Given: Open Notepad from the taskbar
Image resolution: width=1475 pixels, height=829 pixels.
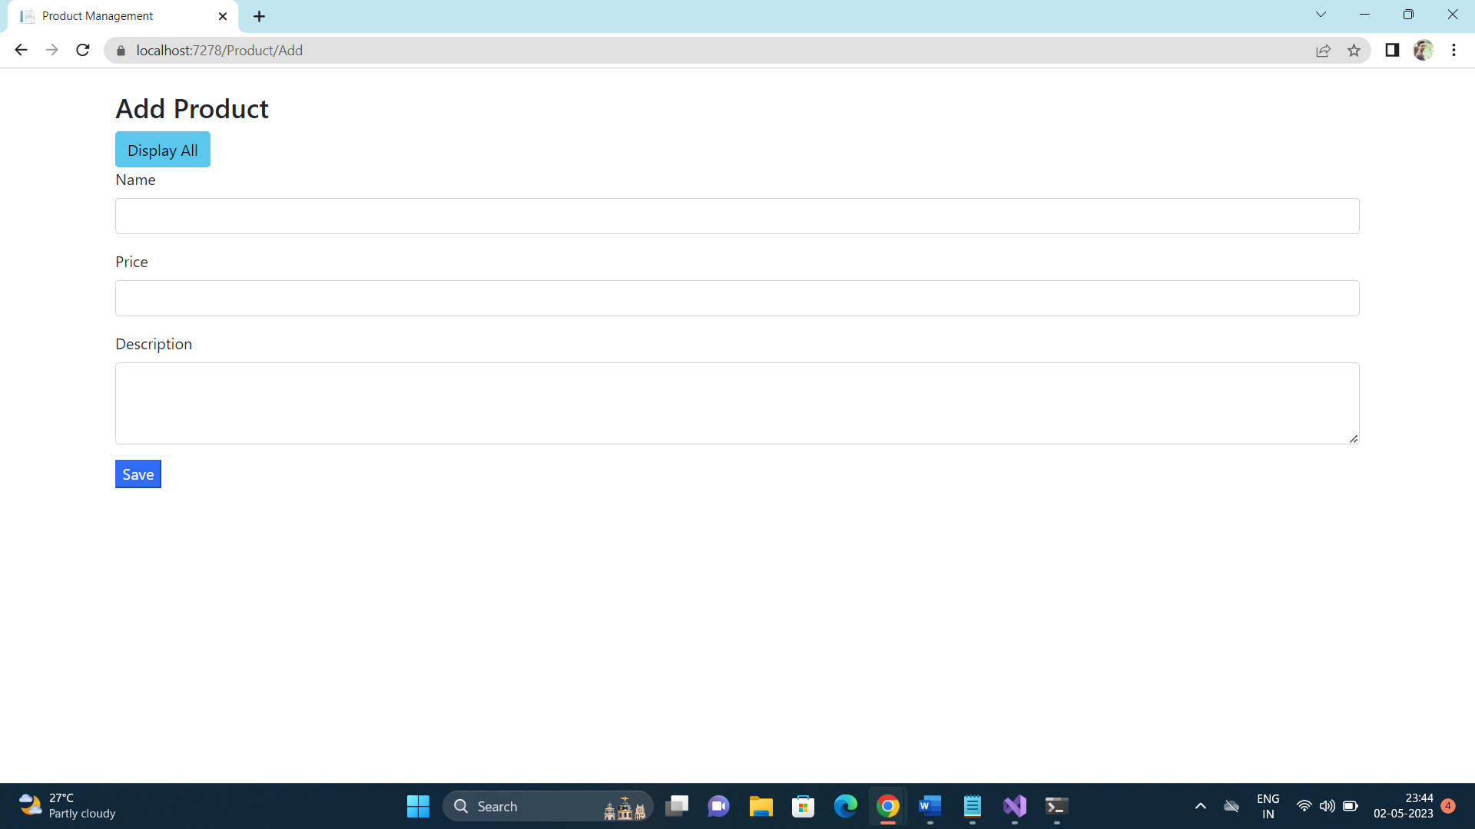Looking at the screenshot, I should [x=972, y=806].
